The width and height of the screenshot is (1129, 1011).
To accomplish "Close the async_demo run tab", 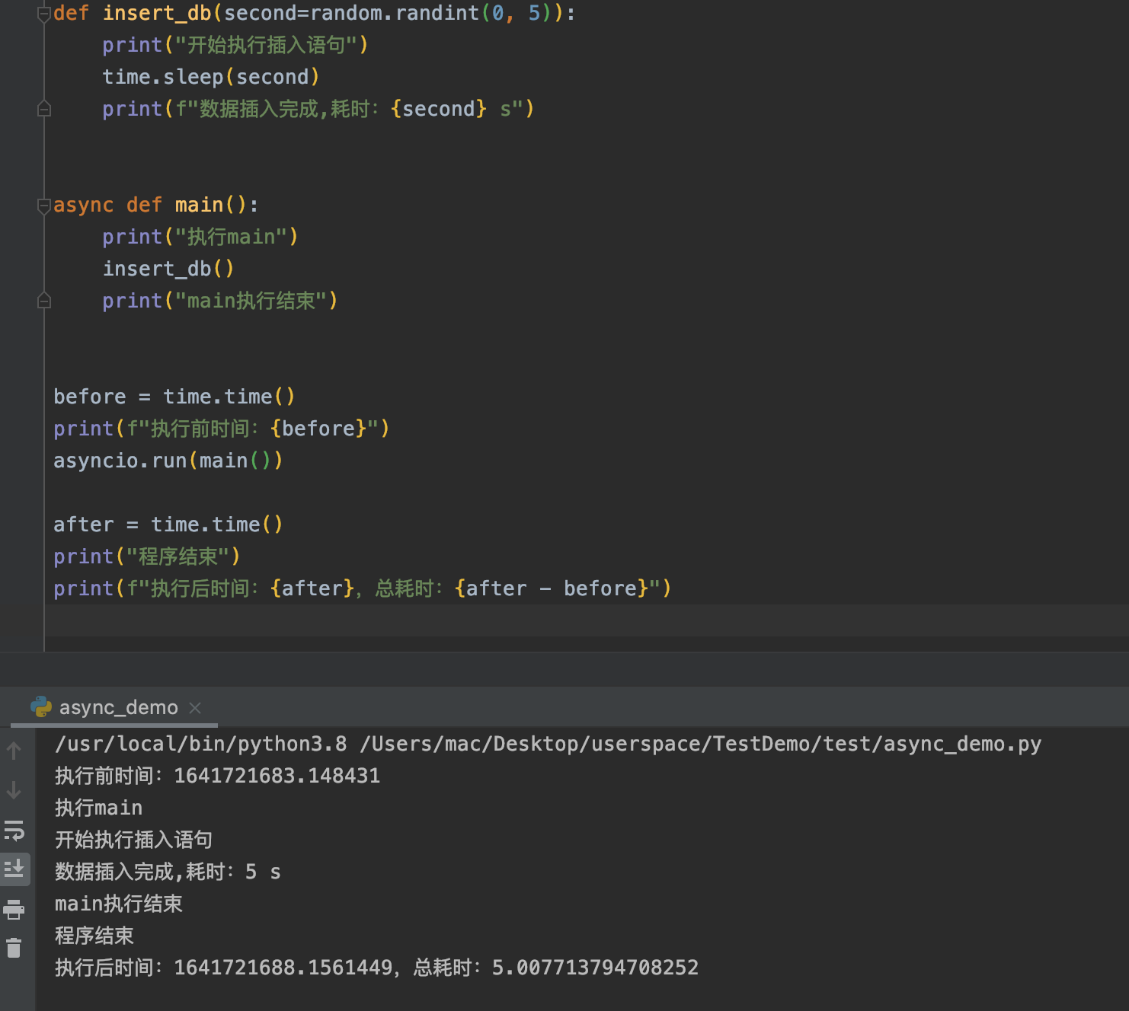I will [x=195, y=708].
